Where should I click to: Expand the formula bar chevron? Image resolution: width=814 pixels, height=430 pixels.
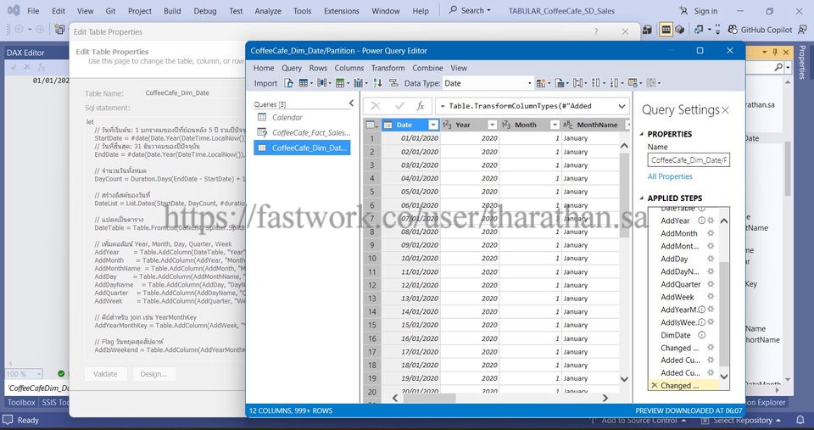coord(622,106)
